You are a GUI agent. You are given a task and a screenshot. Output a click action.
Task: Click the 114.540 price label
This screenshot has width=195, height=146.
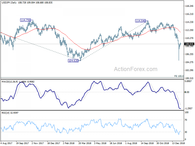(x=140, y=21)
